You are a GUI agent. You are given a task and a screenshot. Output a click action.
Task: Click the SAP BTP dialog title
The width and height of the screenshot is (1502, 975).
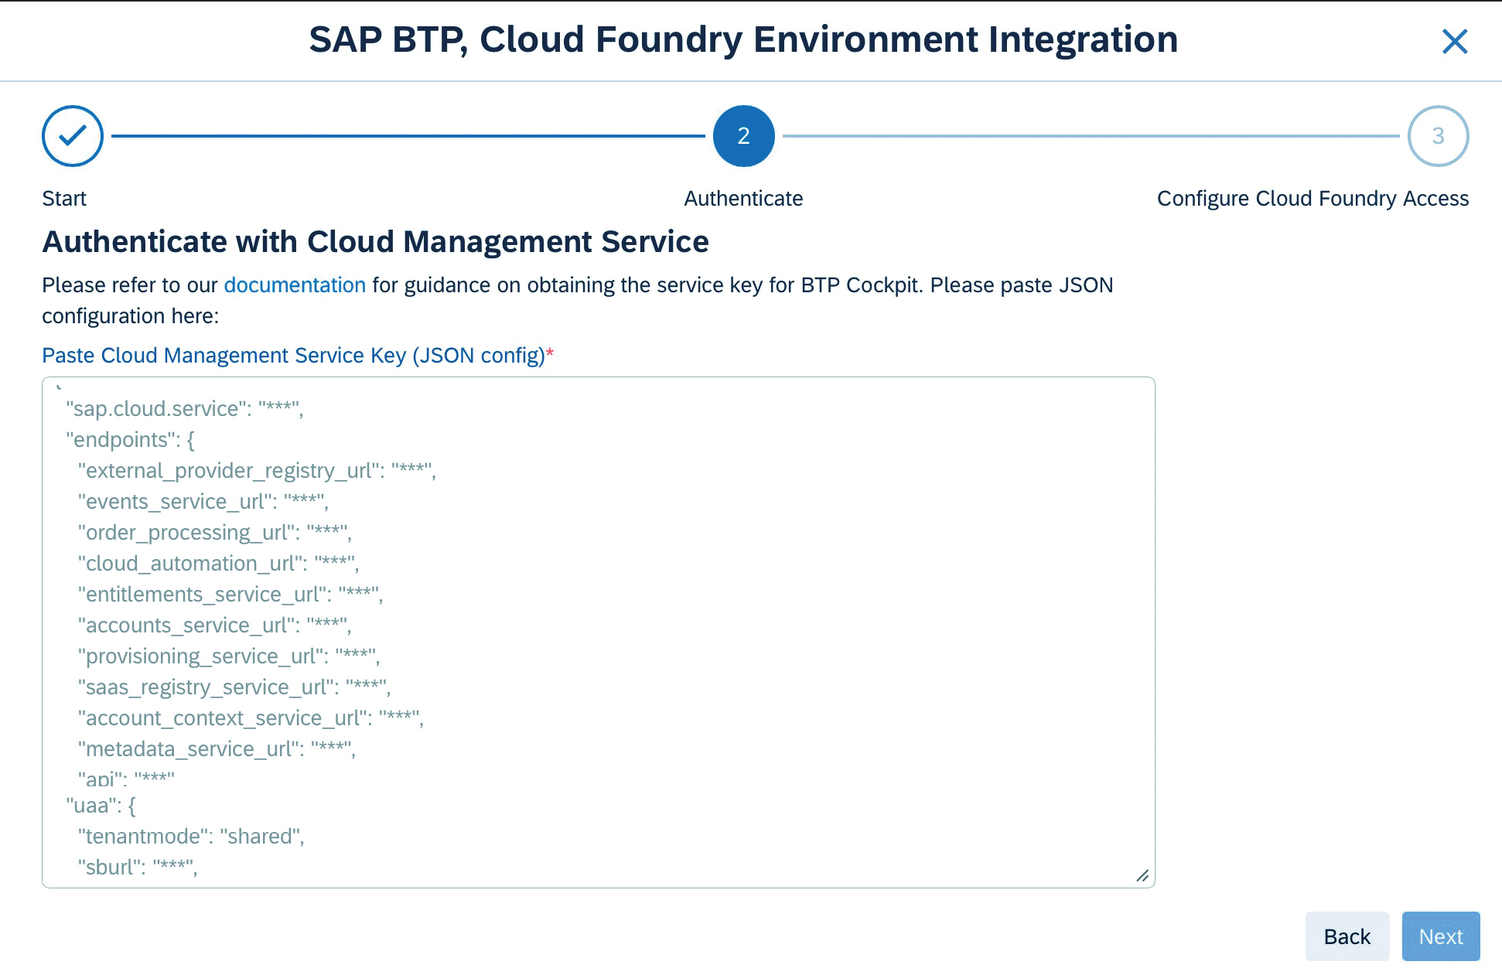click(743, 39)
